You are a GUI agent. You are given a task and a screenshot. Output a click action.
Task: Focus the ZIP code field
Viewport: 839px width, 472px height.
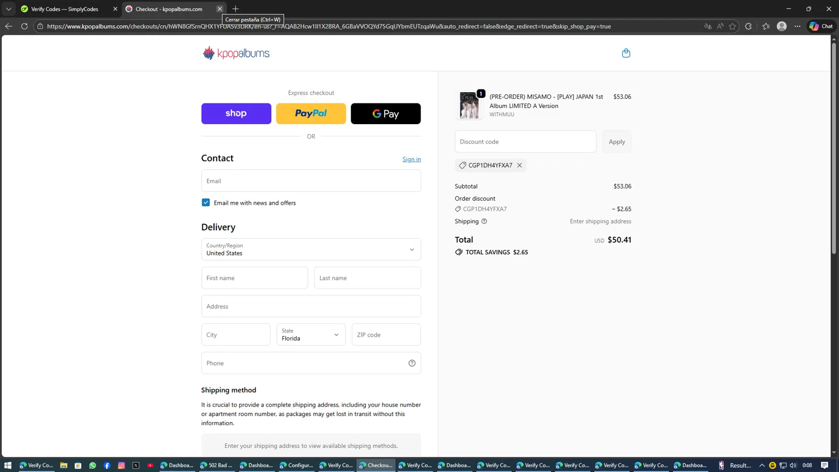pyautogui.click(x=386, y=334)
